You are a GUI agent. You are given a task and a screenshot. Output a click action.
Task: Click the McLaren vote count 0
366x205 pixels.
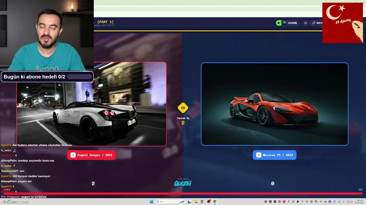point(272,184)
